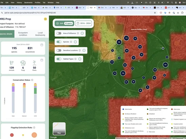Click the Urban areas red legend dot
The width and height of the screenshot is (186, 139).
[172, 109]
